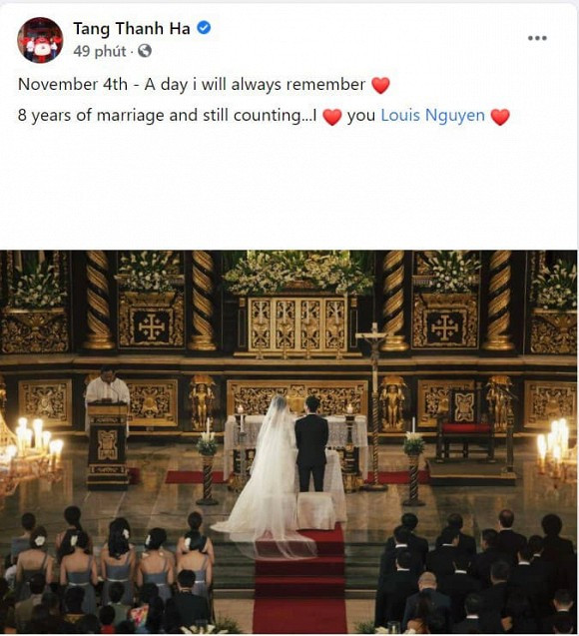
Task: Click the red heart after 'remember'
Action: (380, 85)
